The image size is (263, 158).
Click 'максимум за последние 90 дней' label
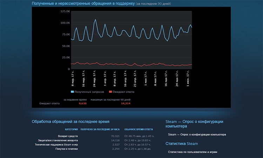coord(110,100)
